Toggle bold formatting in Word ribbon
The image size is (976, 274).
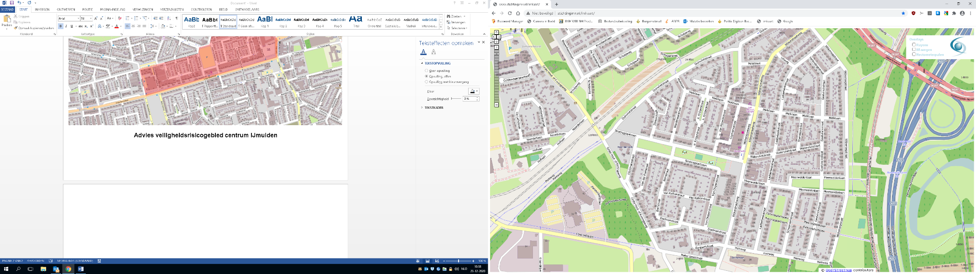pyautogui.click(x=60, y=26)
